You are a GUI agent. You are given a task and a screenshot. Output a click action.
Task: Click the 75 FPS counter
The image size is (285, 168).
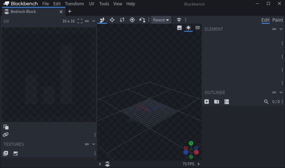point(188,164)
